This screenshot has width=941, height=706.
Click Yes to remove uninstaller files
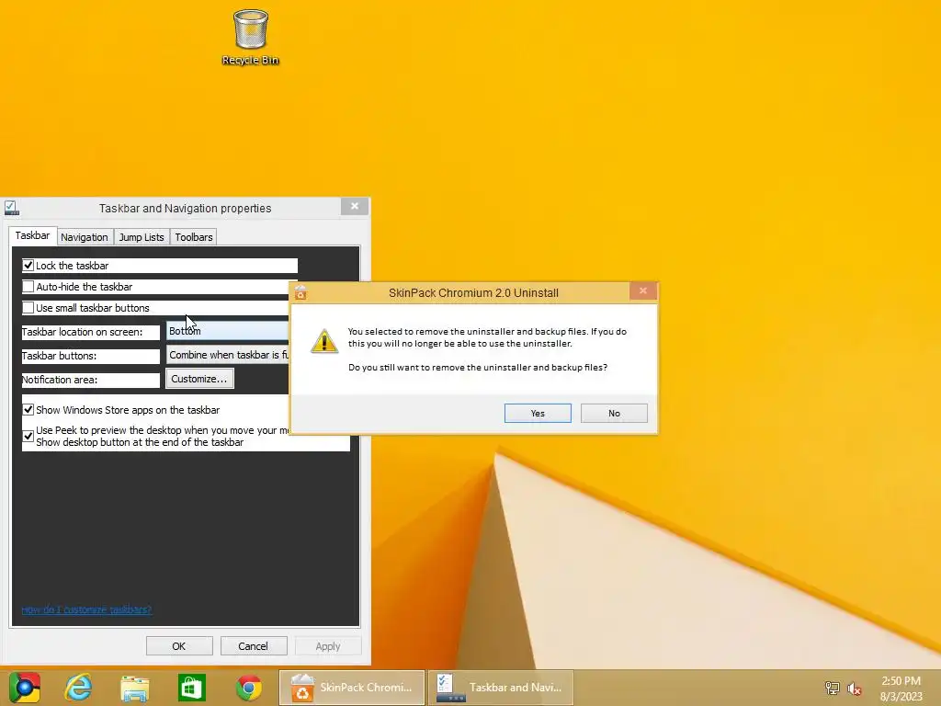coord(538,413)
